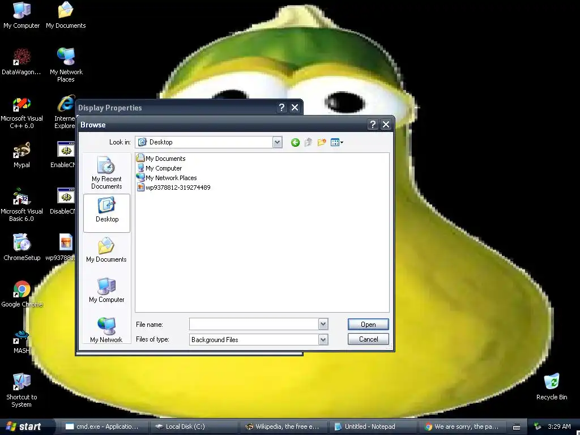Expand Files of type Background Files dropdown

(323, 340)
